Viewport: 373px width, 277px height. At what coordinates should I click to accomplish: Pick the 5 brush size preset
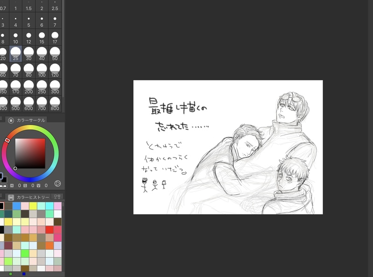(28, 21)
